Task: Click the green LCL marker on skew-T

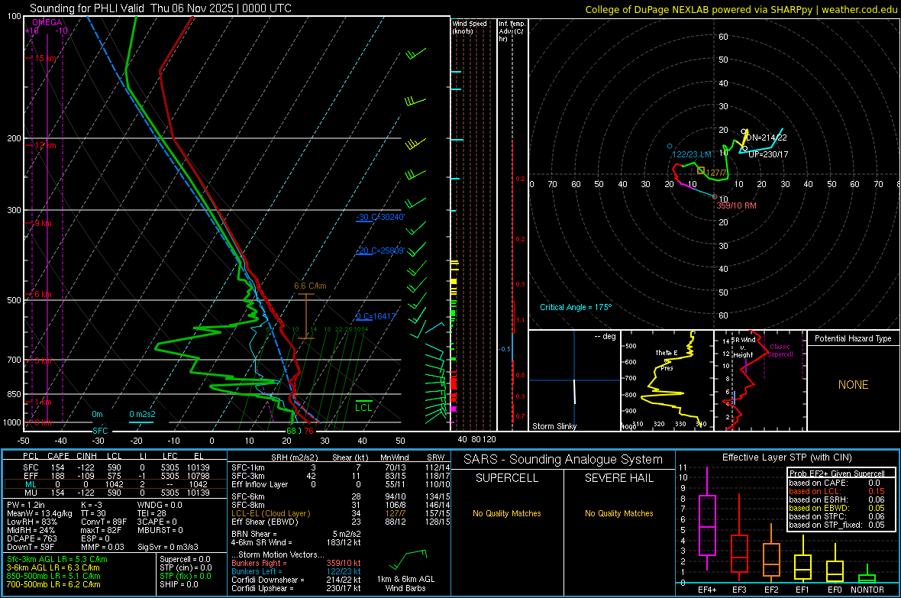Action: (x=363, y=406)
